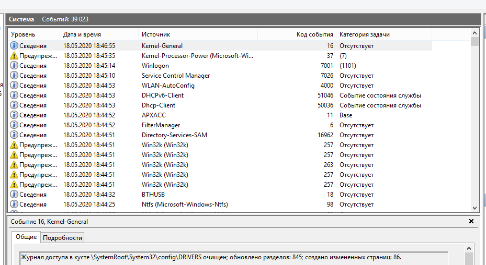Select the info icon for Winlogon event
This screenshot has width=486, height=265.
[x=14, y=66]
